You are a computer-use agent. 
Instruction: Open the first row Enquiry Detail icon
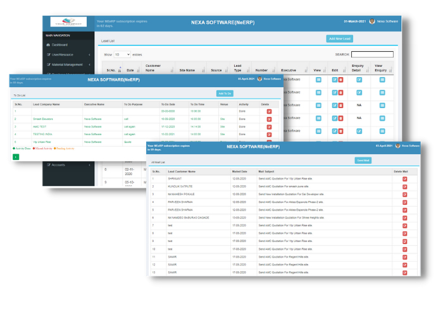pos(359,79)
